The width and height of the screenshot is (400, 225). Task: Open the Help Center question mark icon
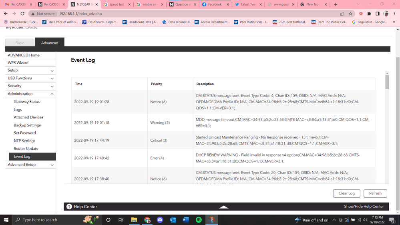point(69,207)
